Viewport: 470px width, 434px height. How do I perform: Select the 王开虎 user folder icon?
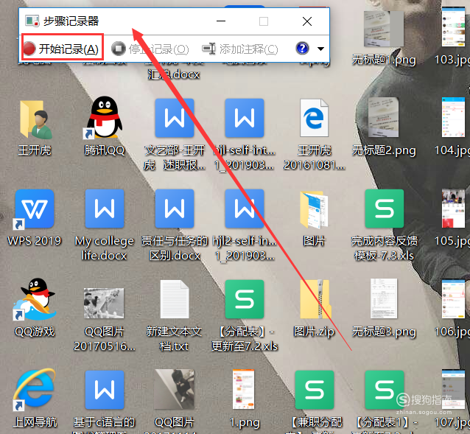tap(35, 119)
